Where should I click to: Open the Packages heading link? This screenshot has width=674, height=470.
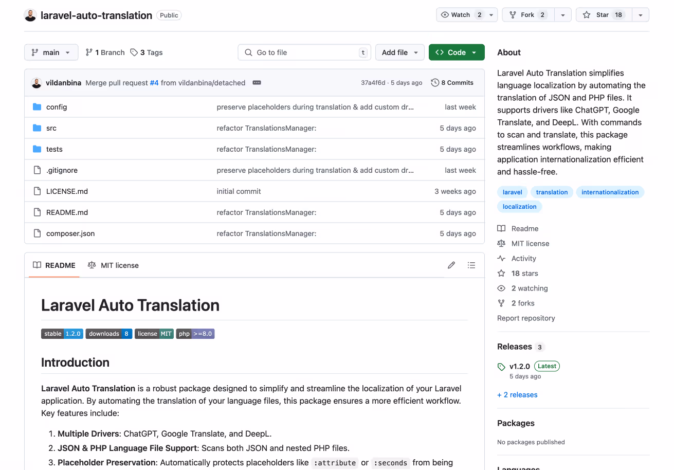(x=516, y=423)
